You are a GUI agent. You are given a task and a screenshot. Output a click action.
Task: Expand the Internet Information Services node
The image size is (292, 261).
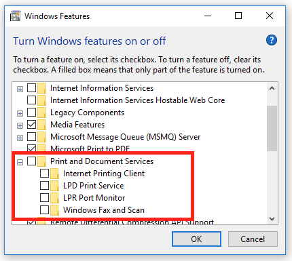[x=20, y=89]
